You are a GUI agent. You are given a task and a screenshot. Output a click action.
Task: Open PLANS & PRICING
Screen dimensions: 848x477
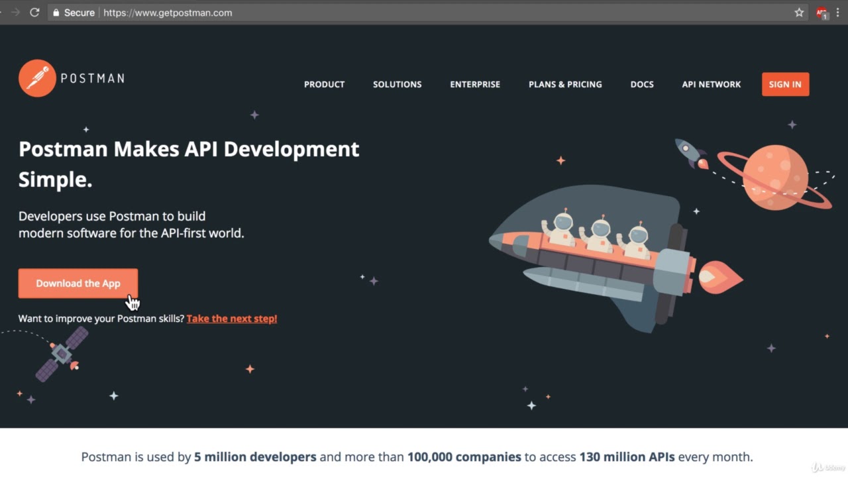565,84
